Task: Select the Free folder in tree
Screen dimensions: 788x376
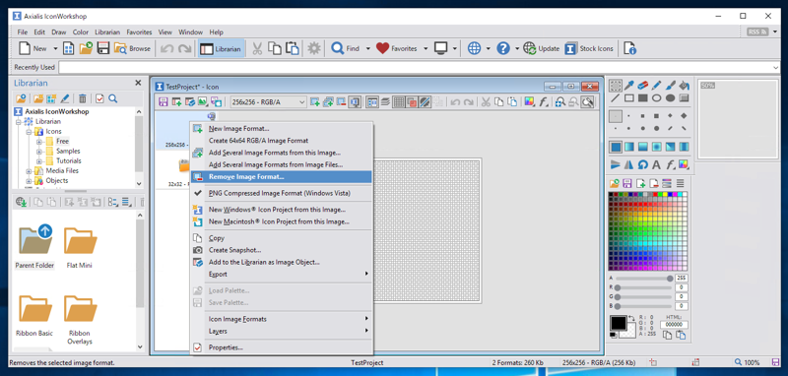Action: tap(62, 141)
